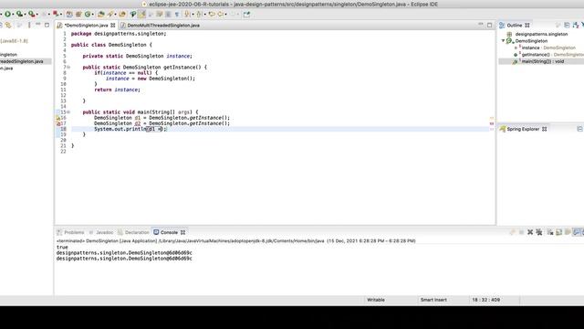Screen dimensions: 584x329
Task: Click the Previous Annotation toolbar icon
Action: 199,15
